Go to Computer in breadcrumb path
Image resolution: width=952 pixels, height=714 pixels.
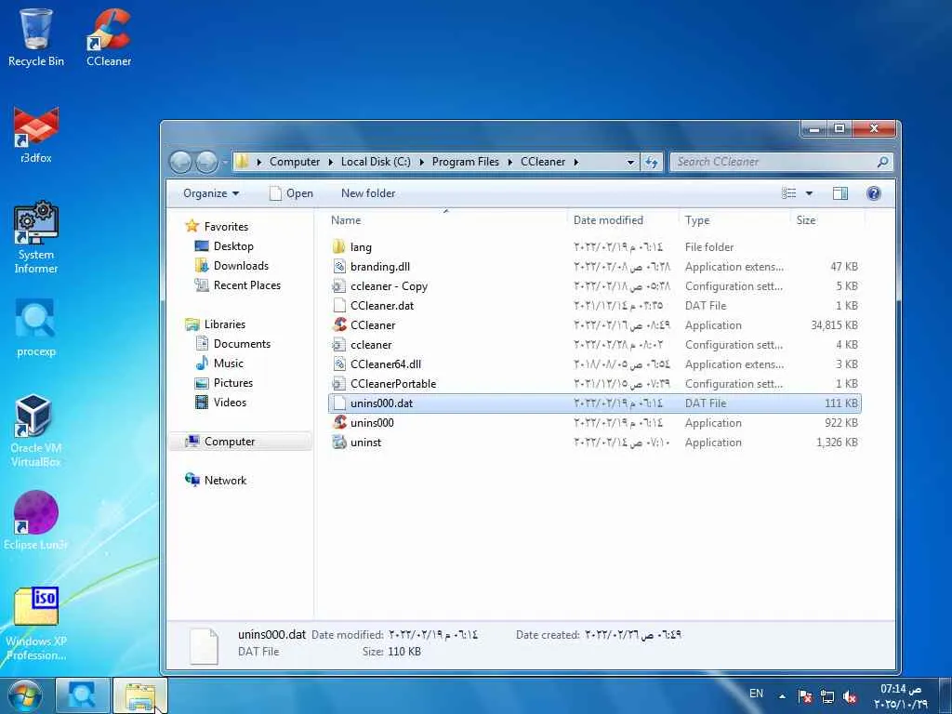pyautogui.click(x=295, y=162)
